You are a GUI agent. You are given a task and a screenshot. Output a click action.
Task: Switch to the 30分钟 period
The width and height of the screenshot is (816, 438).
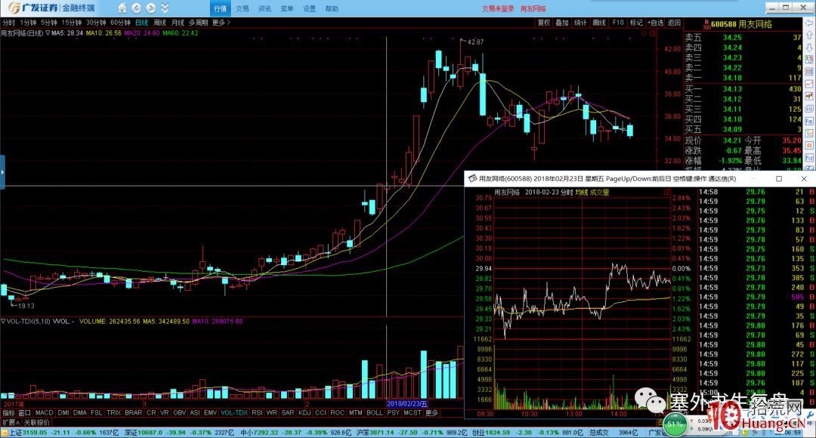point(96,23)
